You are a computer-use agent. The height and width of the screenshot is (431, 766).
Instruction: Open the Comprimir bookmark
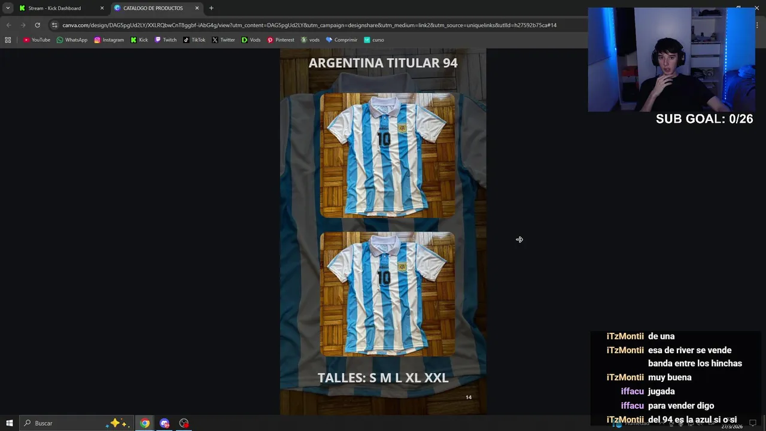click(x=341, y=40)
